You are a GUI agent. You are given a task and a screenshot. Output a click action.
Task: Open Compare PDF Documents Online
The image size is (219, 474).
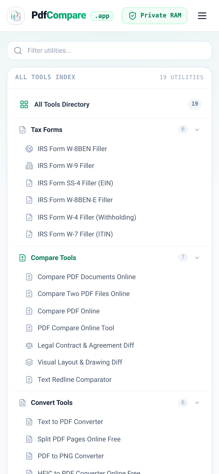point(87,277)
